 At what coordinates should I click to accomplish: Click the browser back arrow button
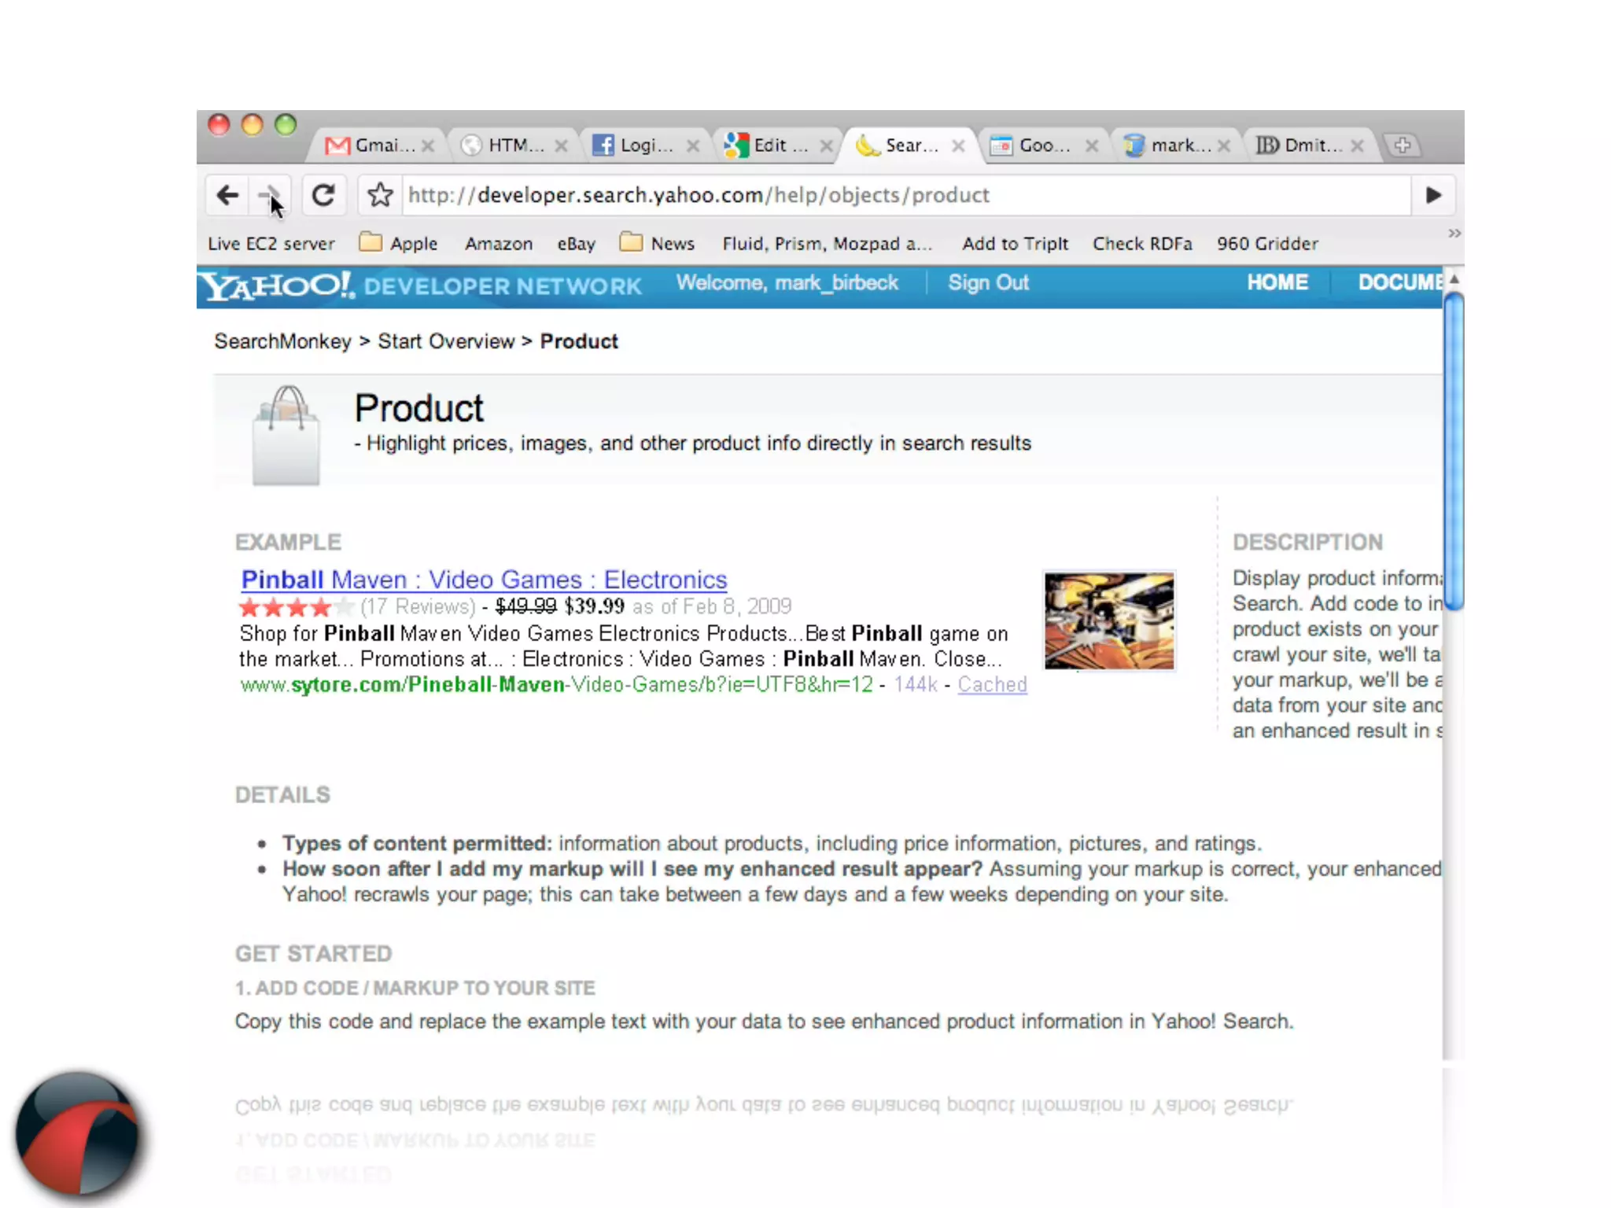tap(227, 195)
